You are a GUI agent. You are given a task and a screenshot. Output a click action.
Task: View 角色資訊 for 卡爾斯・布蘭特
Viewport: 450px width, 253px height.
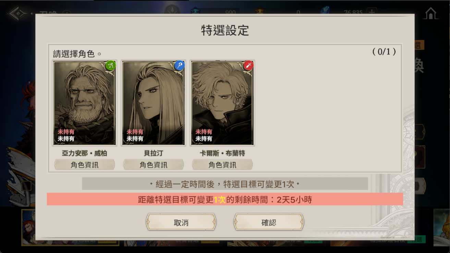(222, 165)
